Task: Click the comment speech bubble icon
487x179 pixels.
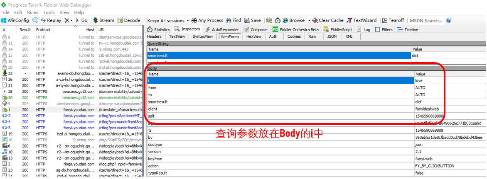Action: pos(35,20)
